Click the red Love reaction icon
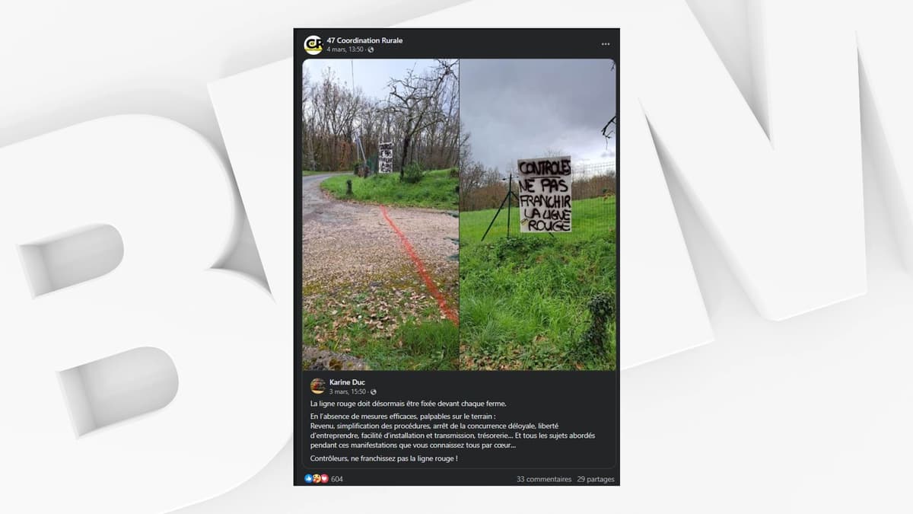913x514 pixels. pos(324,479)
